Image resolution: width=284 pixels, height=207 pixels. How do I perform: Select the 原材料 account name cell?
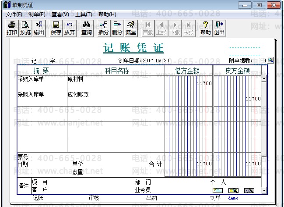(x=116, y=83)
